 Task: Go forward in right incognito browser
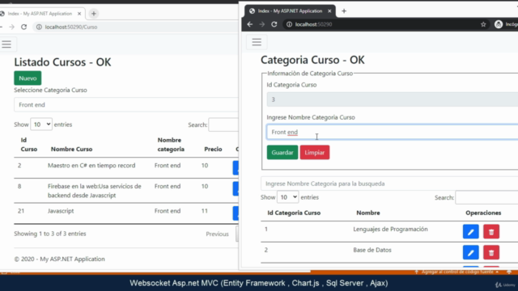pos(262,24)
